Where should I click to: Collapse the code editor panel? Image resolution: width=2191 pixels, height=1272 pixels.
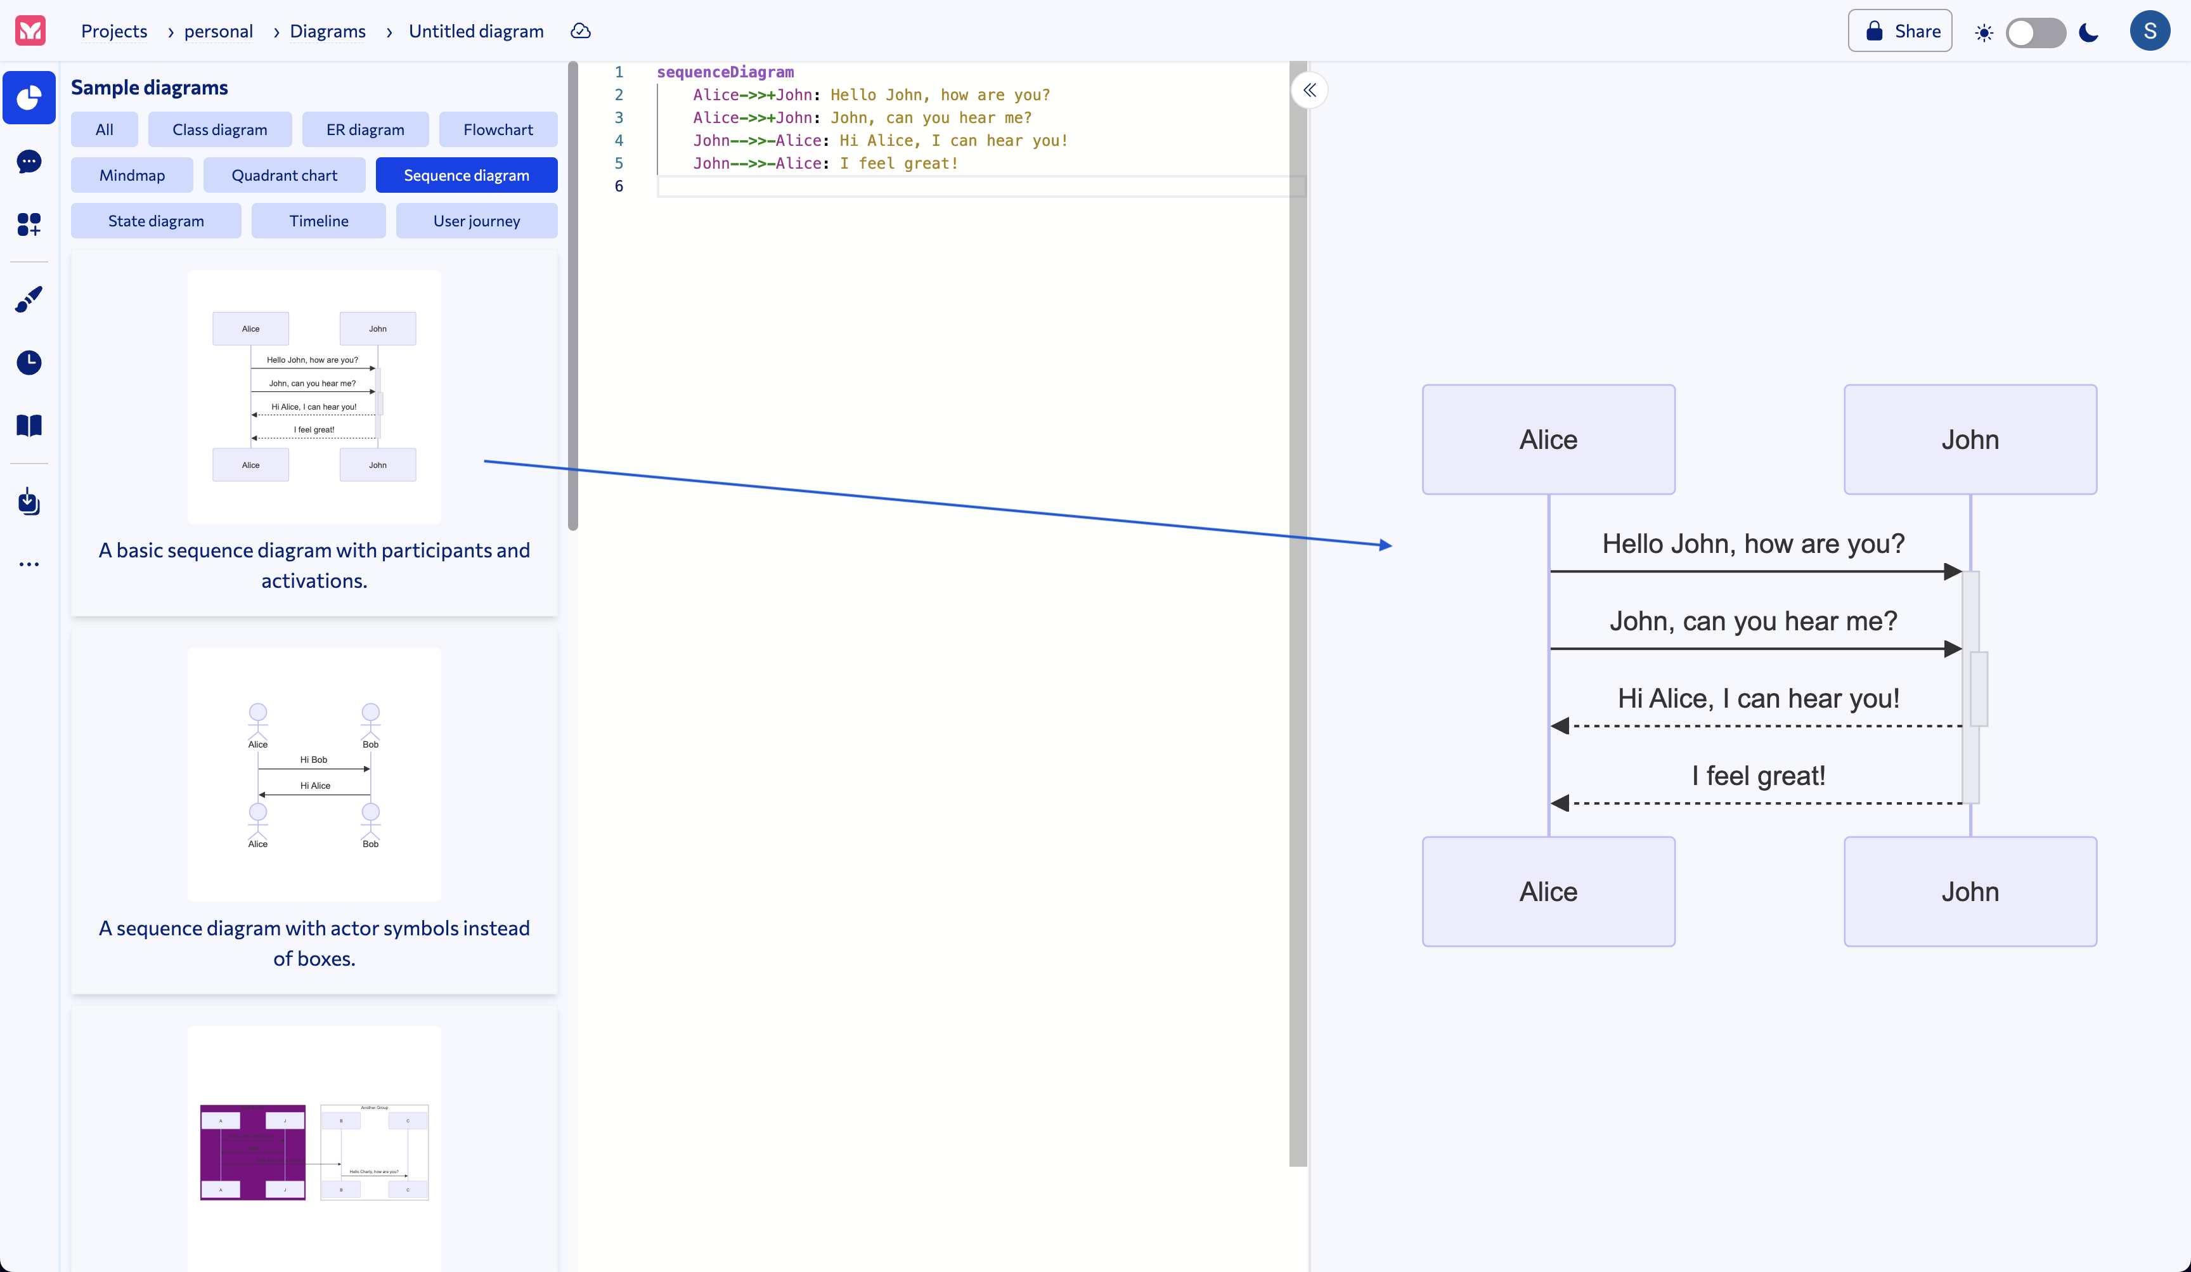click(x=1310, y=89)
